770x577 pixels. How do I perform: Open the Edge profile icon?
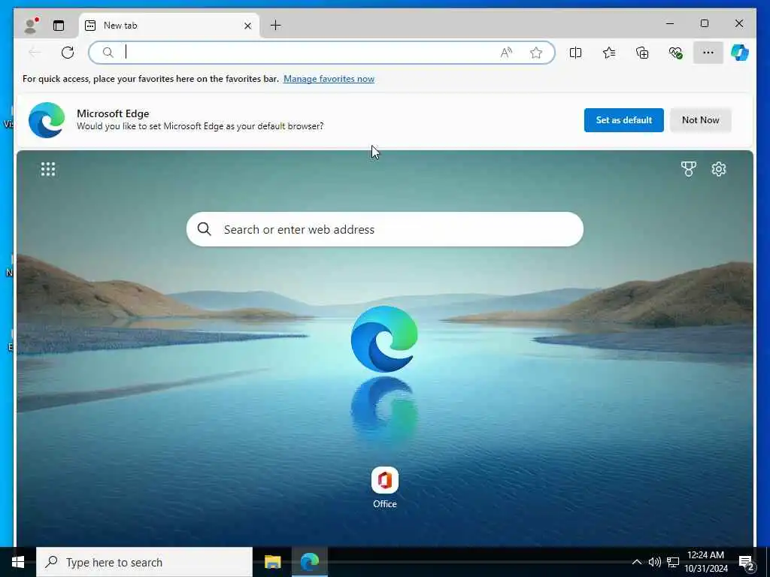tap(32, 25)
